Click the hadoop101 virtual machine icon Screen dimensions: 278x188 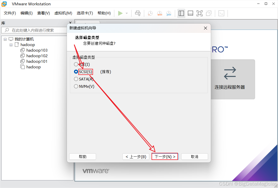23,61
